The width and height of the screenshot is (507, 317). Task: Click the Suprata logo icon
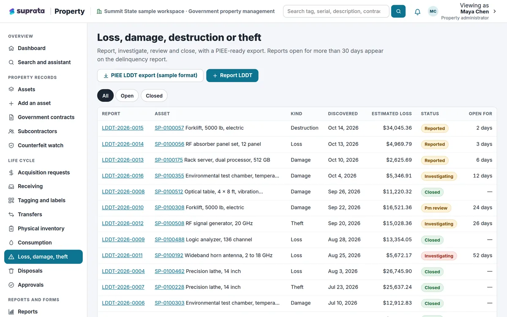click(12, 11)
